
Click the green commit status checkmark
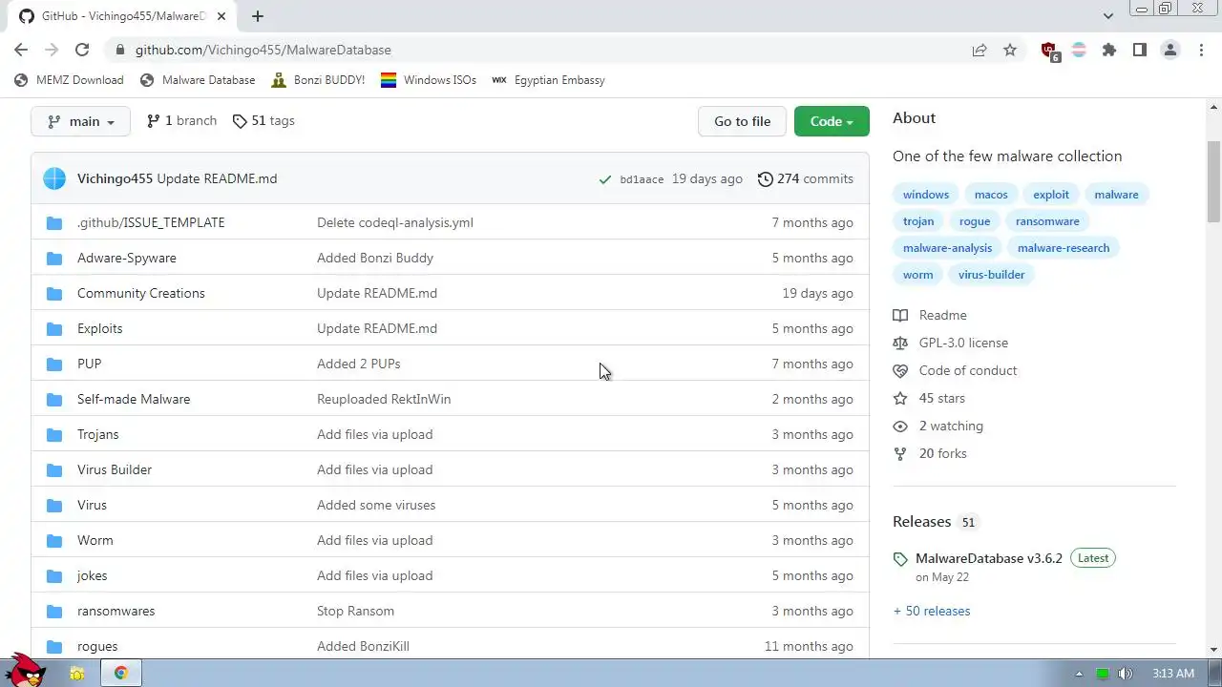(x=604, y=179)
